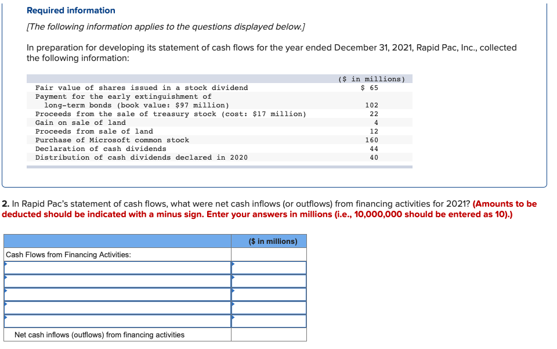Click the value 12 for land proceeds

[374, 131]
